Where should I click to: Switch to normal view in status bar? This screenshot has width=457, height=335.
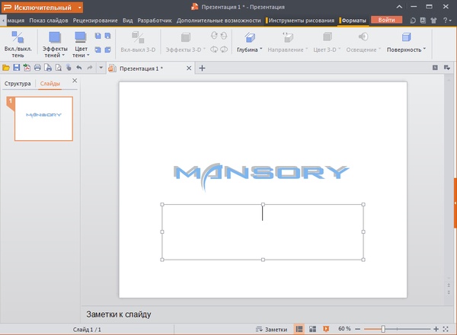coord(299,329)
